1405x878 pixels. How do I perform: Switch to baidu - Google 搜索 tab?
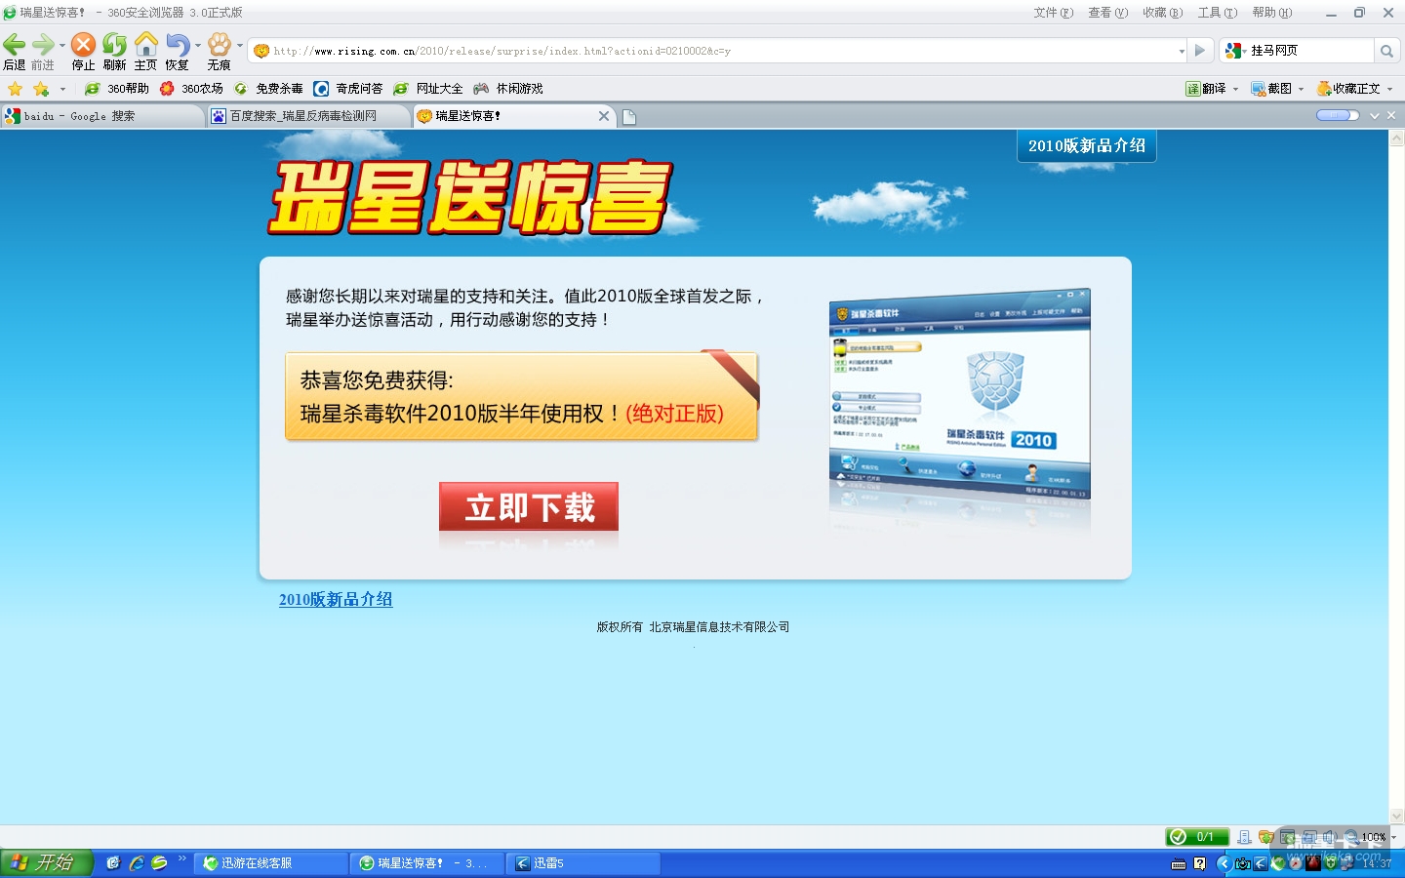102,117
